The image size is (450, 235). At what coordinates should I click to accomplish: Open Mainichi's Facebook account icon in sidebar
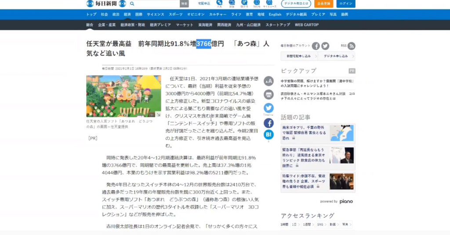pyautogui.click(x=316, y=46)
